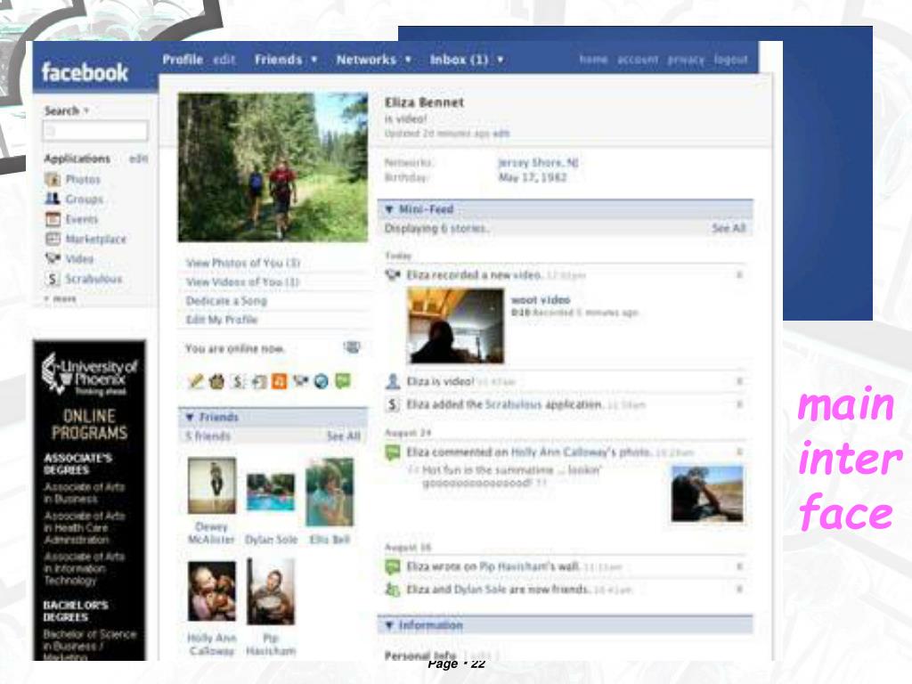Click the pencil icon under online status
This screenshot has height=684, width=912.
point(196,381)
